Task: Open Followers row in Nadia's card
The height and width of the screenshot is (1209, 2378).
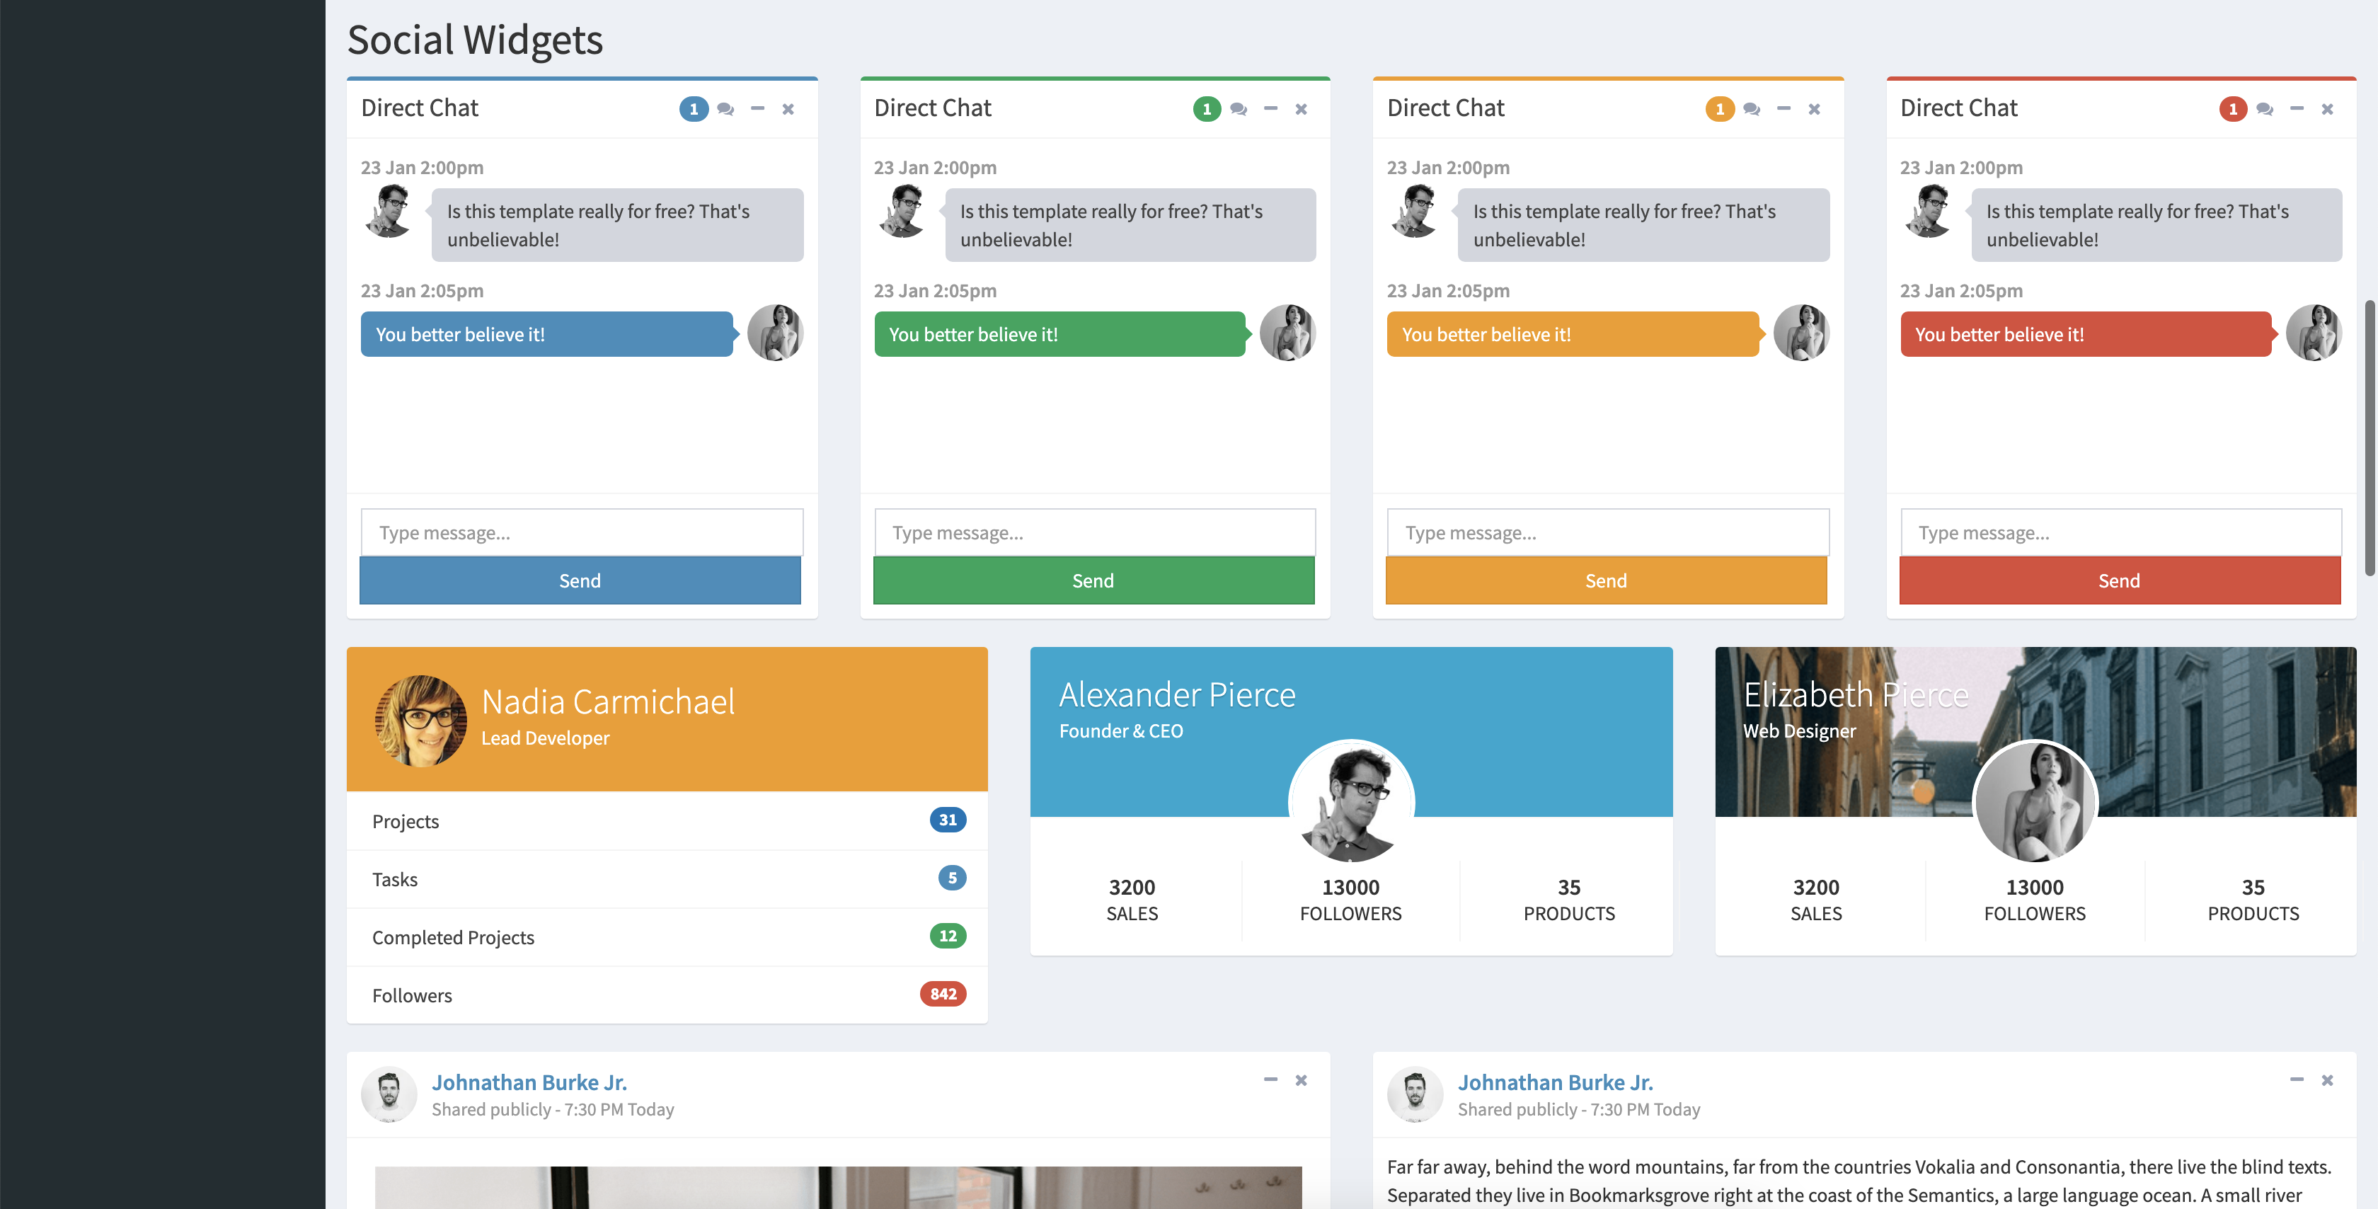Action: 667,996
